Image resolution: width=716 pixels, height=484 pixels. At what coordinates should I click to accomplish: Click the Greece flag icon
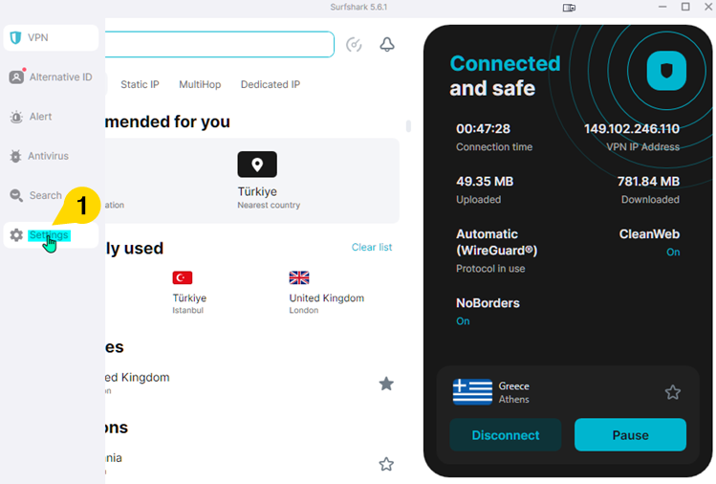point(472,392)
